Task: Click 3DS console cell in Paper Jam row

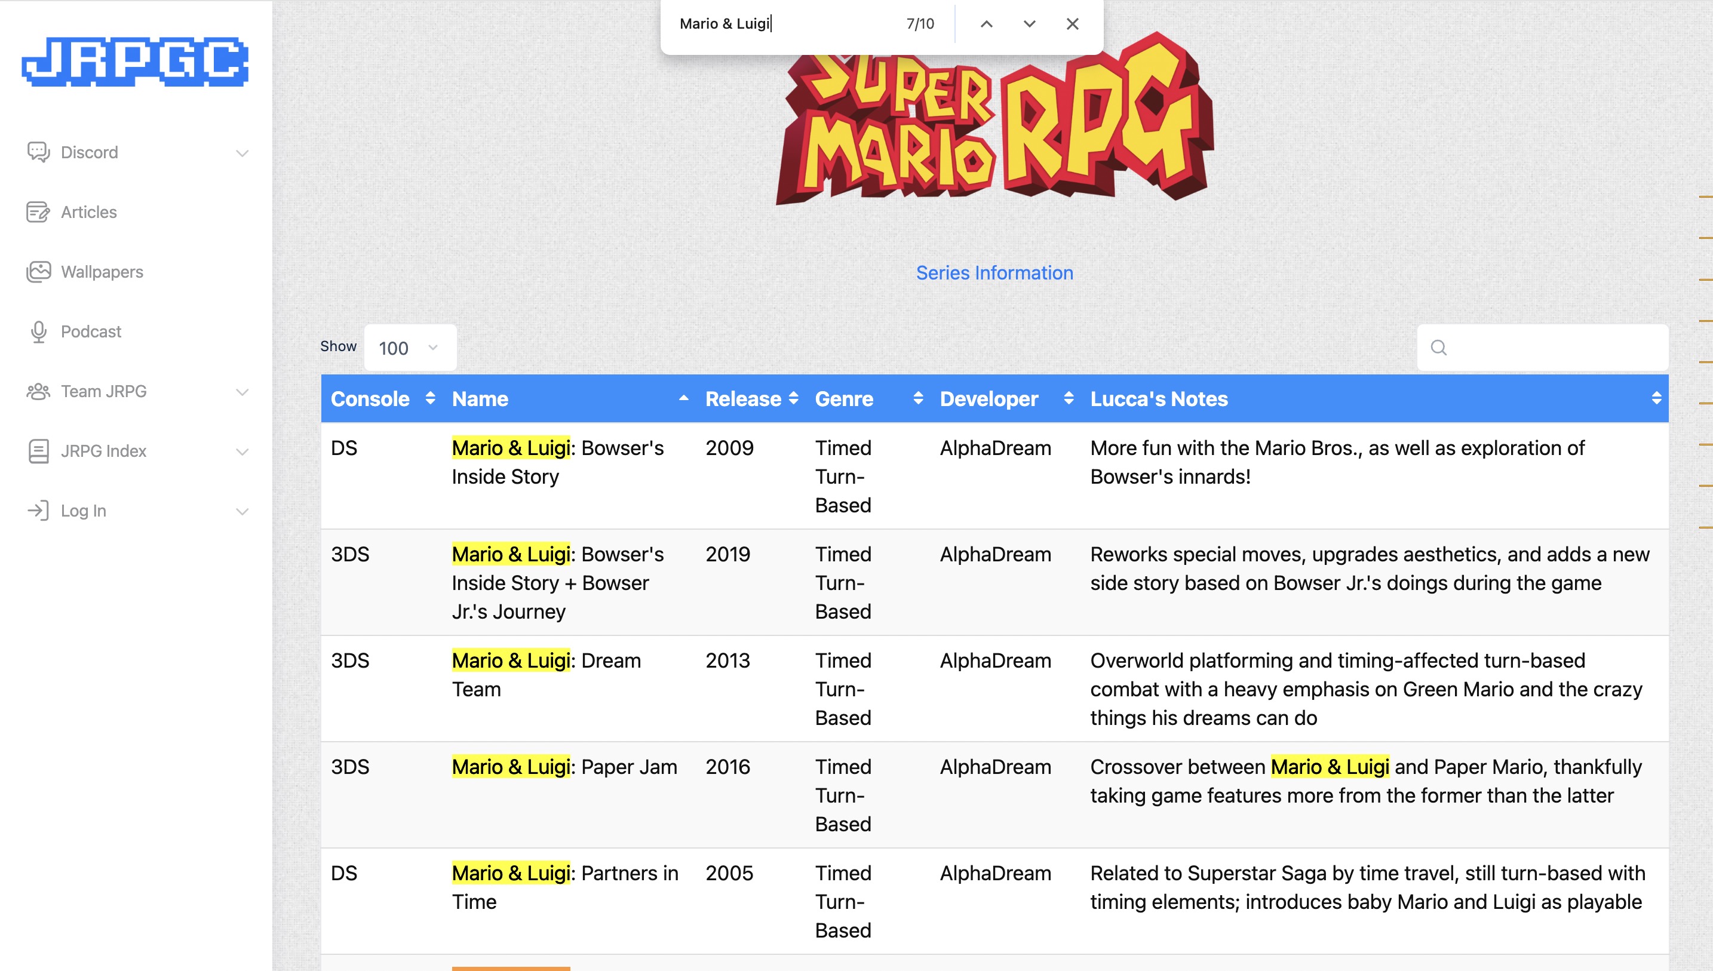Action: pos(350,767)
